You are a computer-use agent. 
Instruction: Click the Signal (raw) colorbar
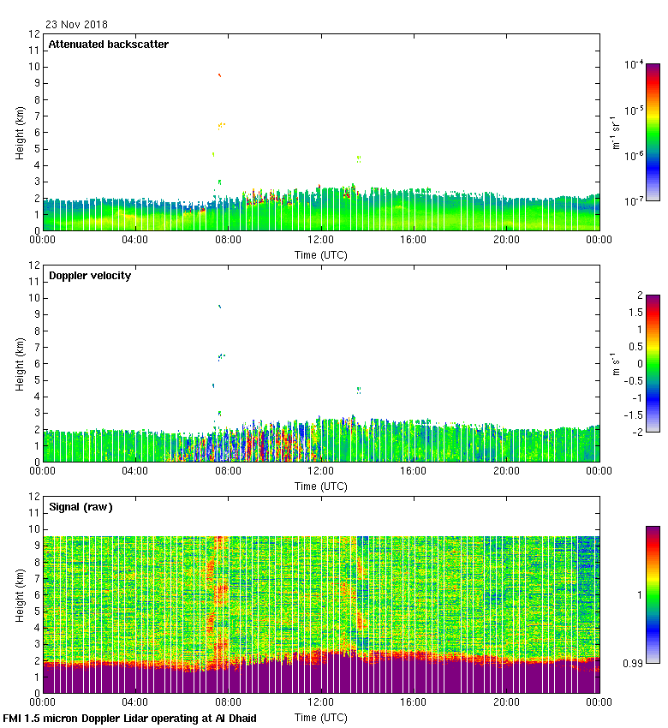coord(653,594)
